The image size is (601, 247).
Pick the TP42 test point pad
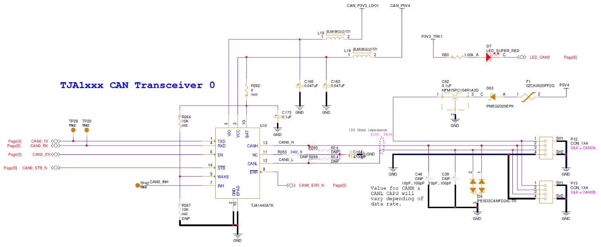pyautogui.click(x=137, y=185)
